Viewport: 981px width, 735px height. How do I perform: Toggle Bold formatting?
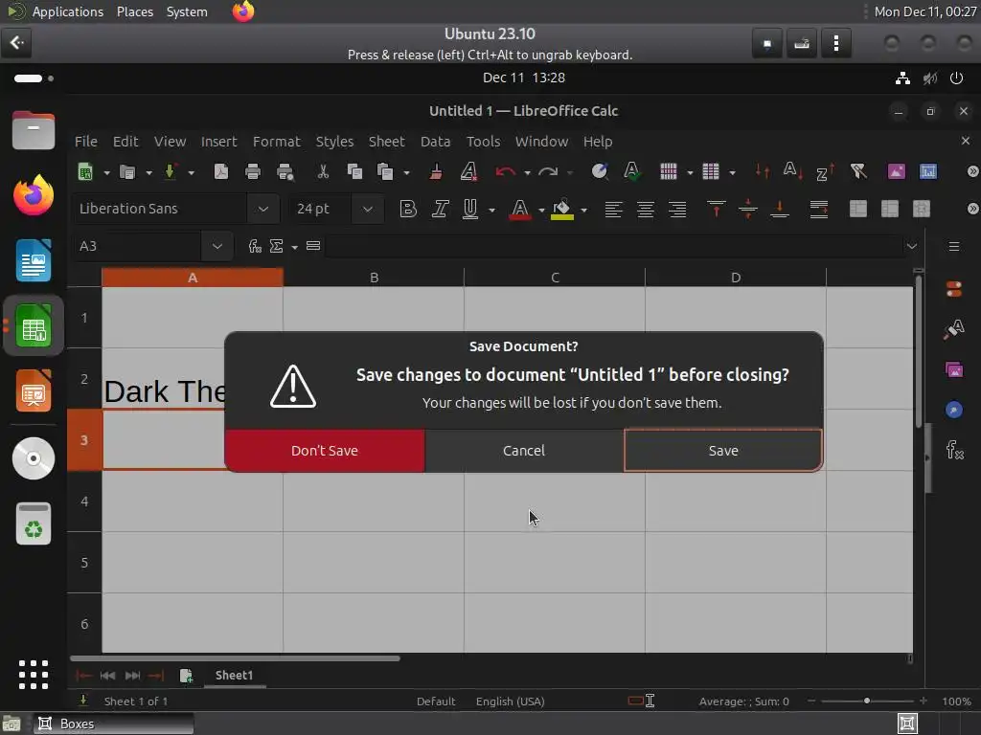[408, 209]
